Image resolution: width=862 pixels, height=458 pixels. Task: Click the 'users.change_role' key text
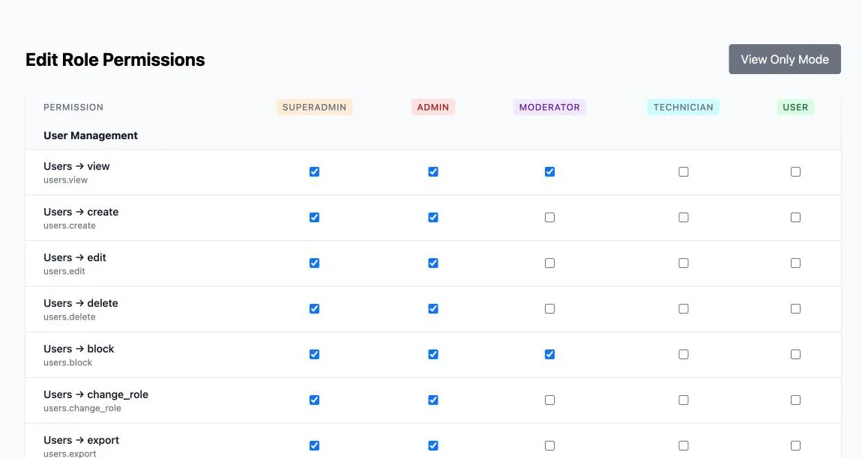coord(82,408)
